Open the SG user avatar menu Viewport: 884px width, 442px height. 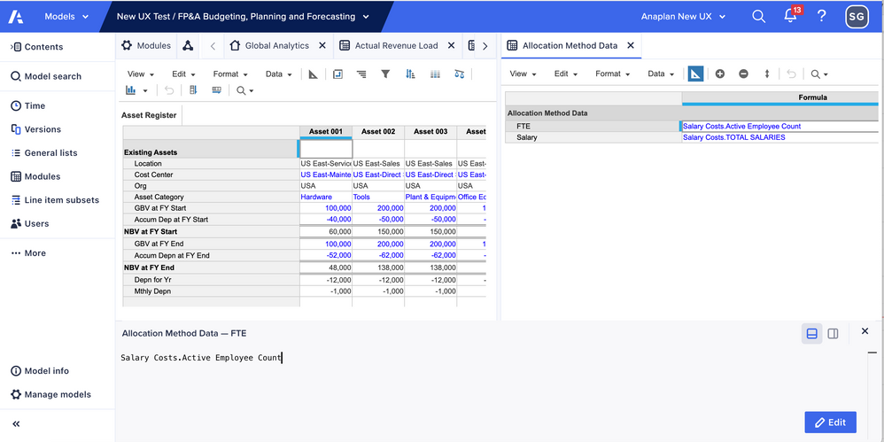[x=857, y=16]
